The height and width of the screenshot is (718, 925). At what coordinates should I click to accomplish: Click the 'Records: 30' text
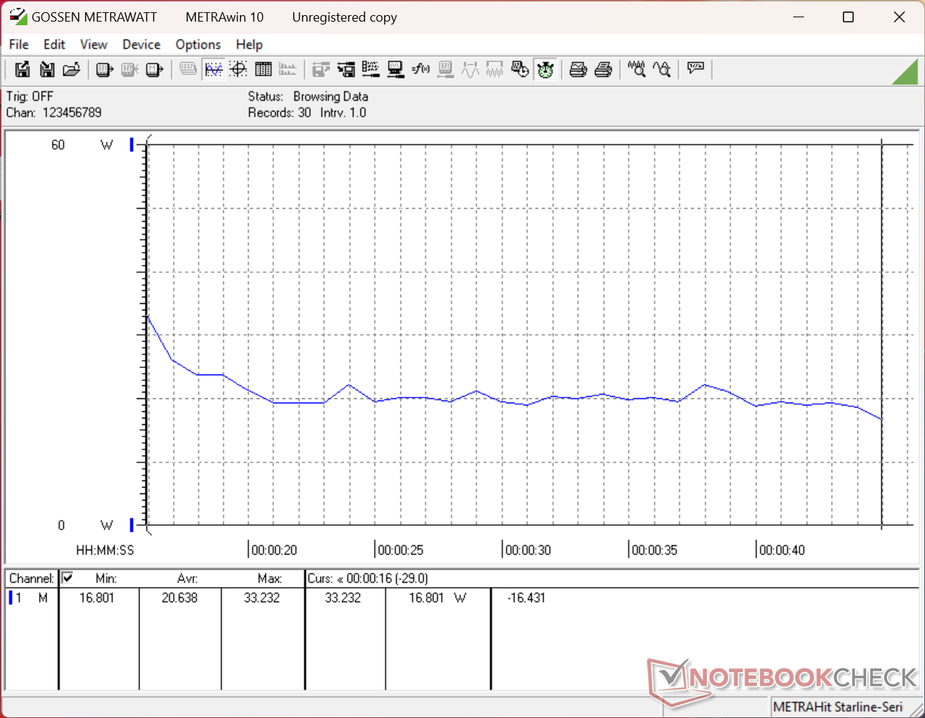(280, 112)
